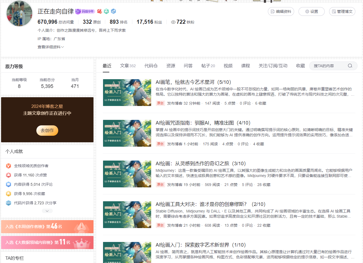
Task: Click 当前总分 5,395 value
Action: [47, 86]
